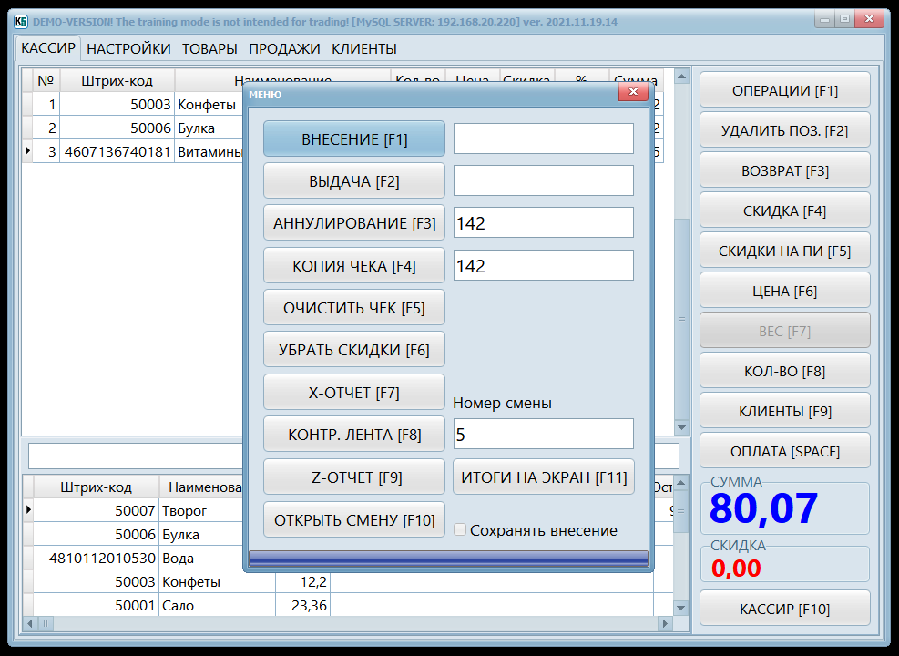
Task: Click УДАЛИТЬ ПОЗ. [F2] button
Action: (785, 130)
